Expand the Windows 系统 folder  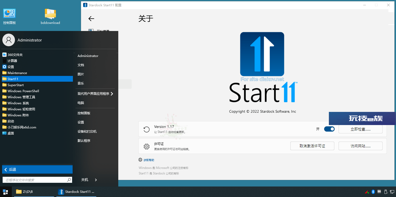[37, 103]
